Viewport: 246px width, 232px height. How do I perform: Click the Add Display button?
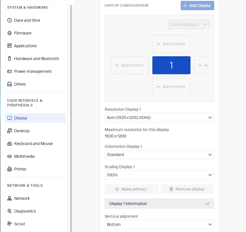tap(197, 6)
